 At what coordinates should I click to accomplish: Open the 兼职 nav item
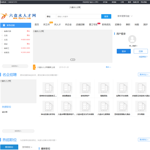point(128,25)
